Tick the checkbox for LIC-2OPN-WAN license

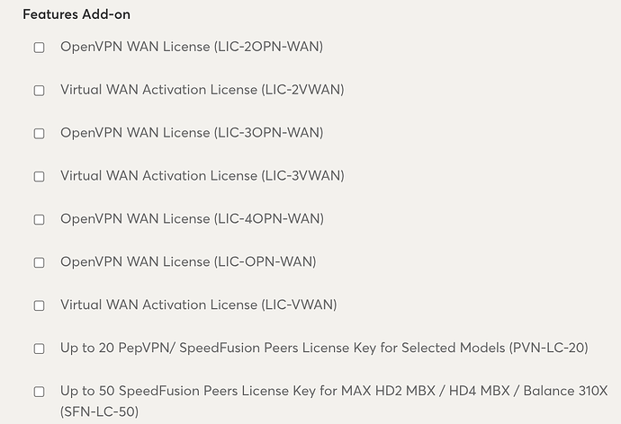(40, 48)
